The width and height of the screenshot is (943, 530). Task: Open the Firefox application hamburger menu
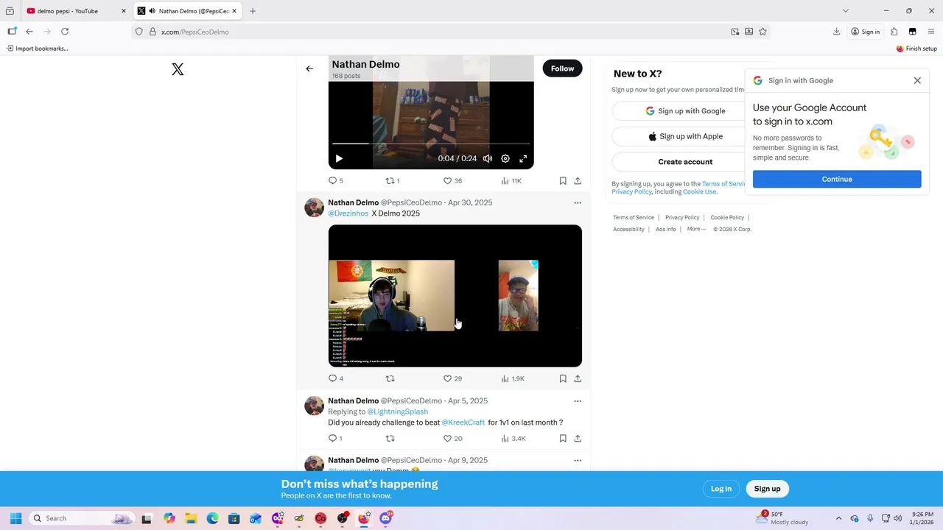click(931, 32)
